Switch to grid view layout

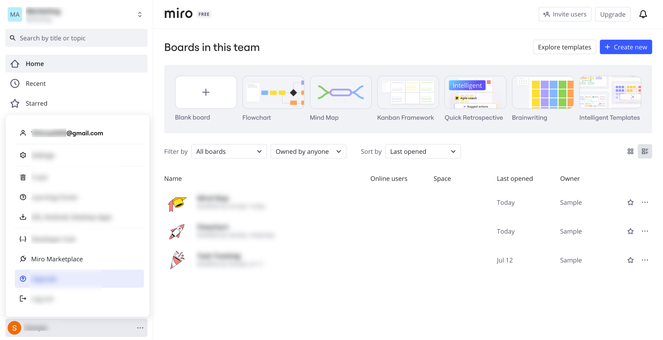coord(630,151)
